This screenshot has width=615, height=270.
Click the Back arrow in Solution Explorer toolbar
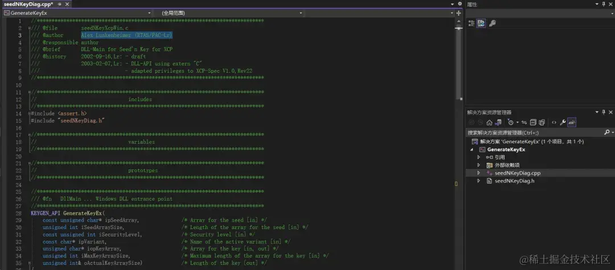(x=472, y=122)
